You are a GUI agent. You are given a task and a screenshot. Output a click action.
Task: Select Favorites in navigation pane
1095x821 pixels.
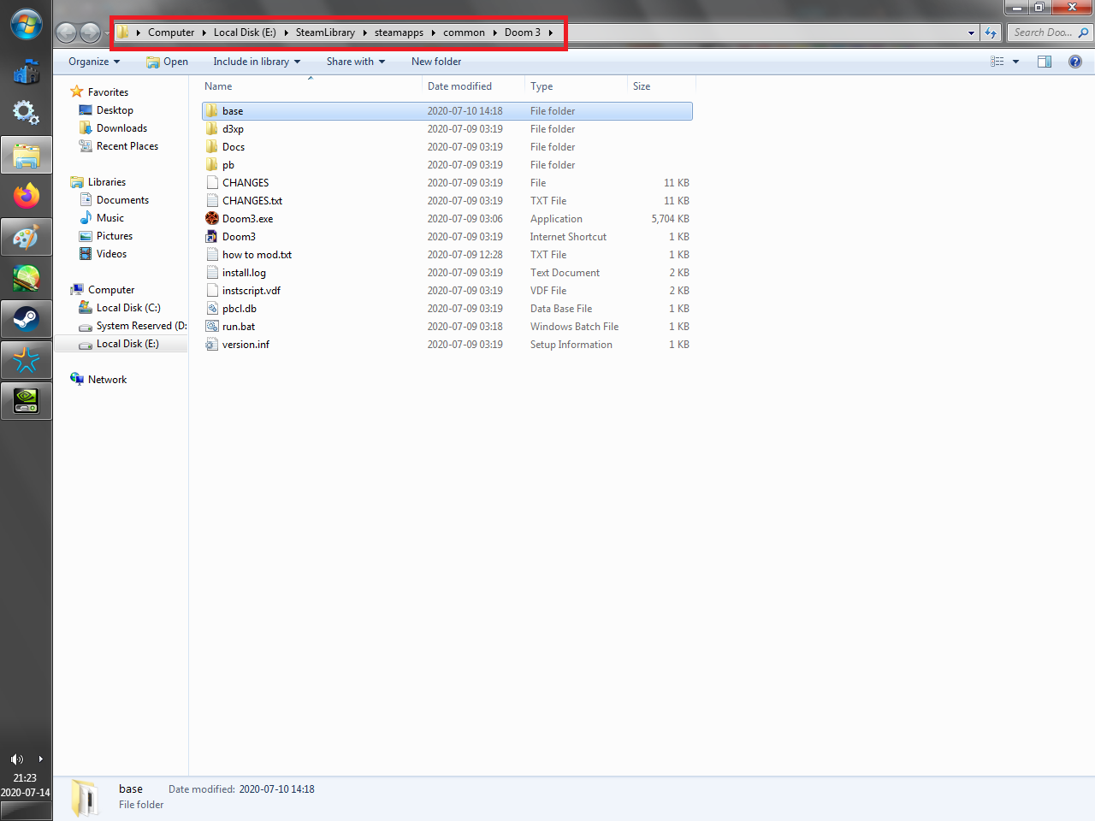click(x=108, y=92)
